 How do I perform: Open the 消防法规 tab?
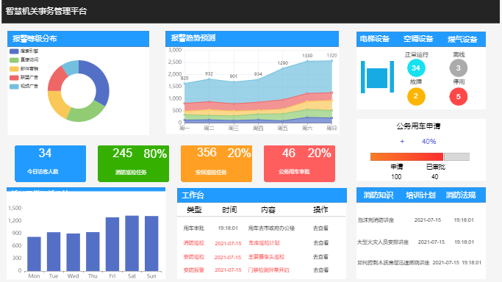coord(461,195)
